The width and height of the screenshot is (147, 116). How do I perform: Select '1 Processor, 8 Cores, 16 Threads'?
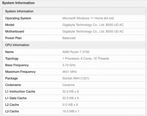pyautogui.click(x=86, y=59)
